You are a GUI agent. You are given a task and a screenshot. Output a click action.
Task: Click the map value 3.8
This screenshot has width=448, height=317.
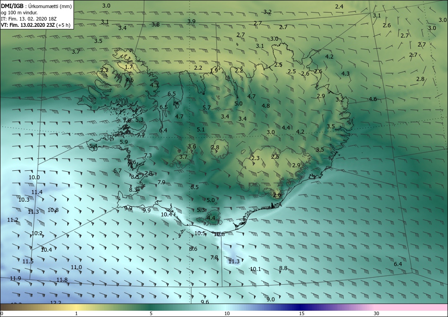click(155, 24)
